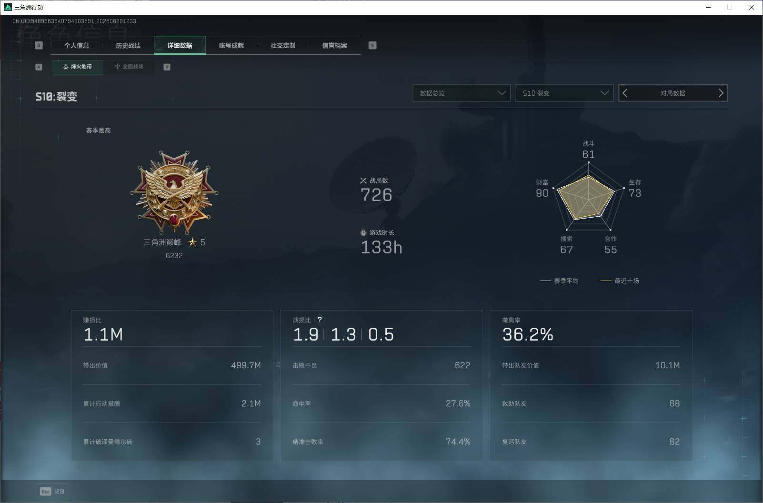Open the 战损比 question mark help icon

[320, 320]
